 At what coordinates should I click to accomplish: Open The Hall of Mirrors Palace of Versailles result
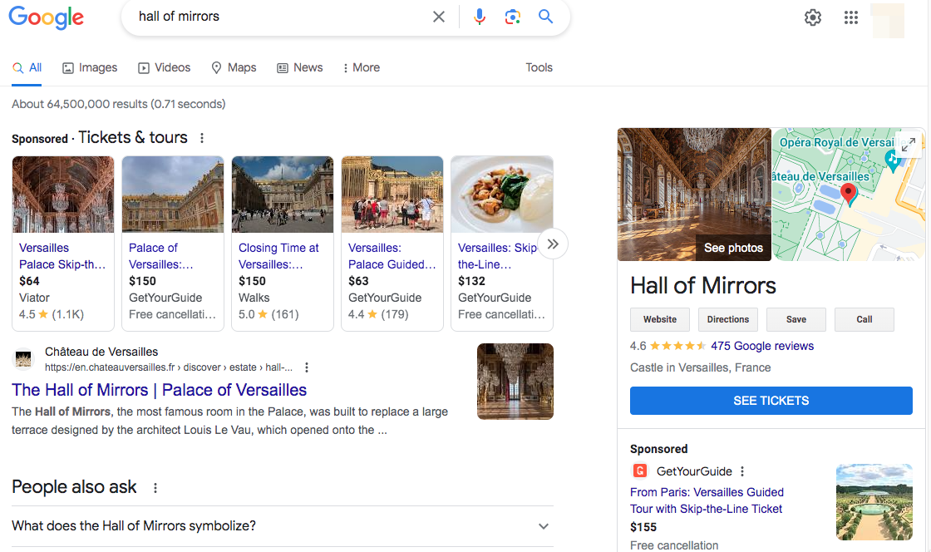[x=159, y=390]
